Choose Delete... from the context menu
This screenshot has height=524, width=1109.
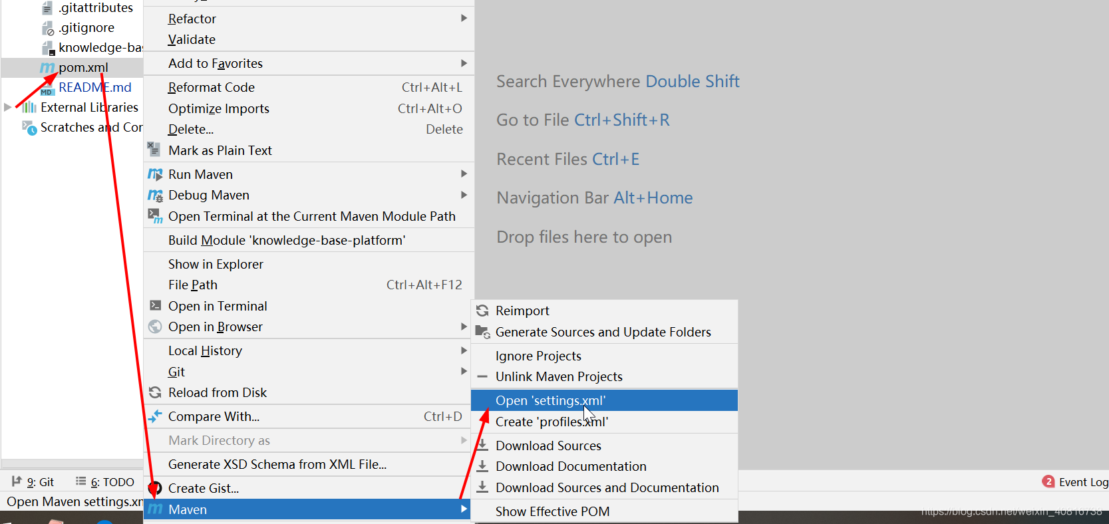(x=309, y=129)
